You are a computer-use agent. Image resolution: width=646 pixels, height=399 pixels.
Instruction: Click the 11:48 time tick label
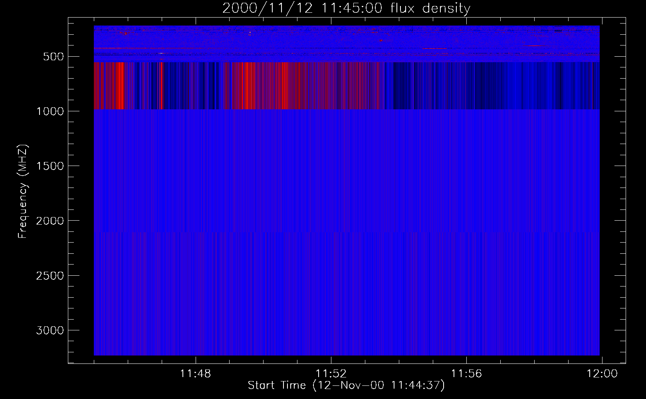195,374
